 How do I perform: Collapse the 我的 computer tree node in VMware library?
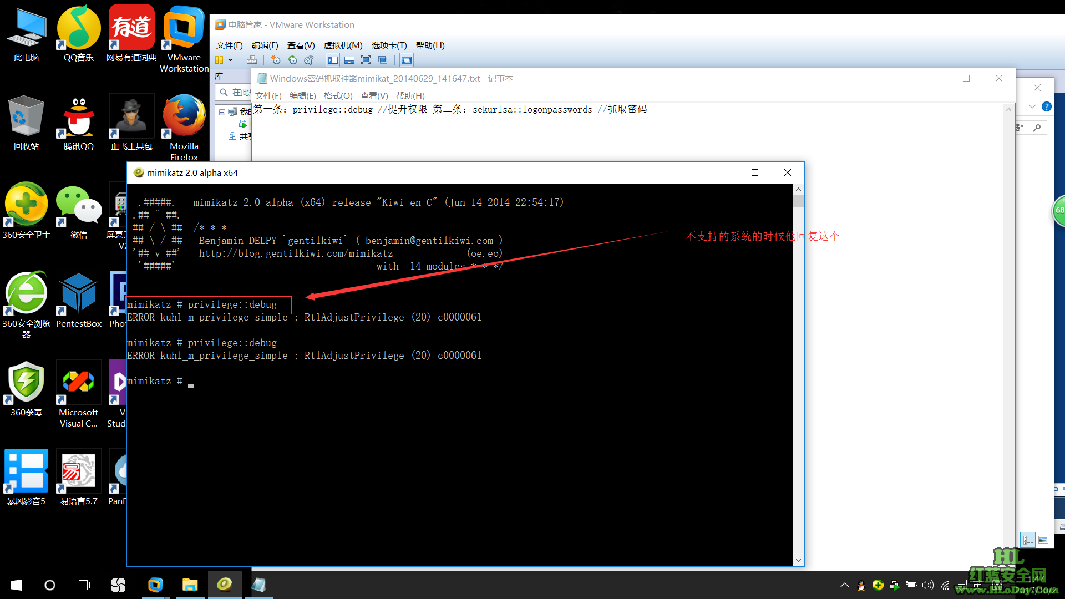[222, 112]
